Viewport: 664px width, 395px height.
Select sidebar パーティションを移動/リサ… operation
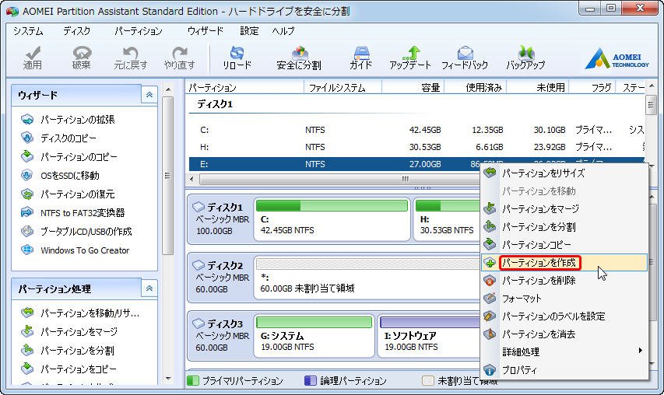pos(80,313)
